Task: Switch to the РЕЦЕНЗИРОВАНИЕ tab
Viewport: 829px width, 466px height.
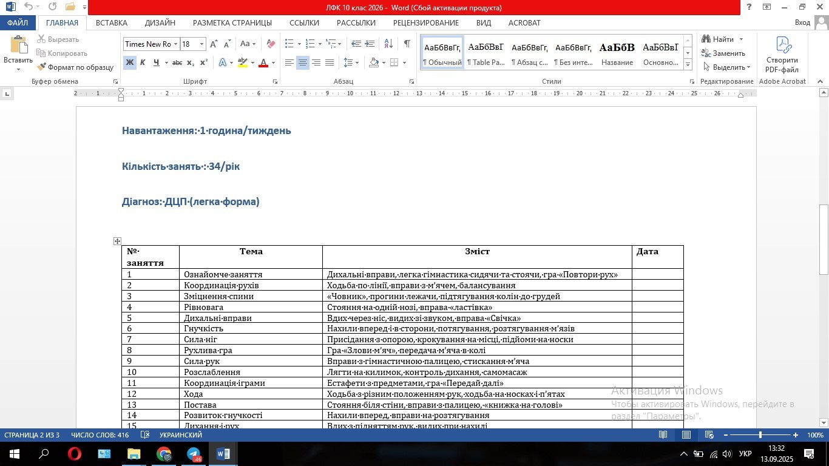Action: pyautogui.click(x=425, y=23)
